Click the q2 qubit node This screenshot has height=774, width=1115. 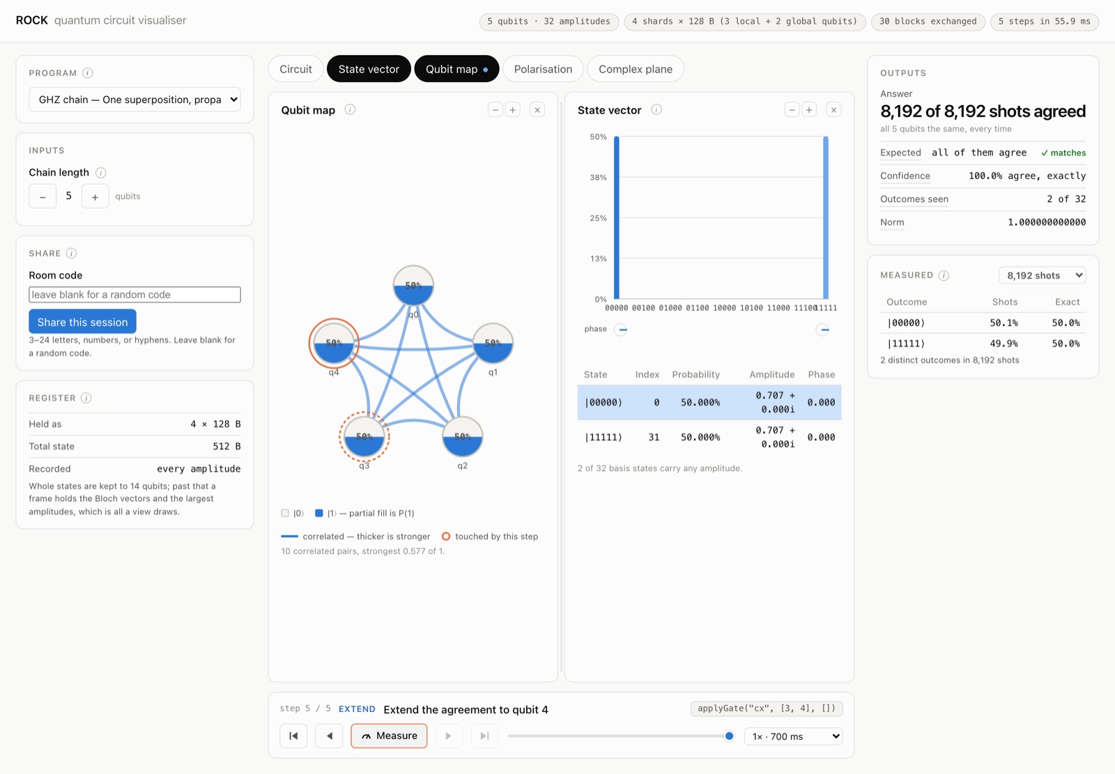[x=462, y=437]
